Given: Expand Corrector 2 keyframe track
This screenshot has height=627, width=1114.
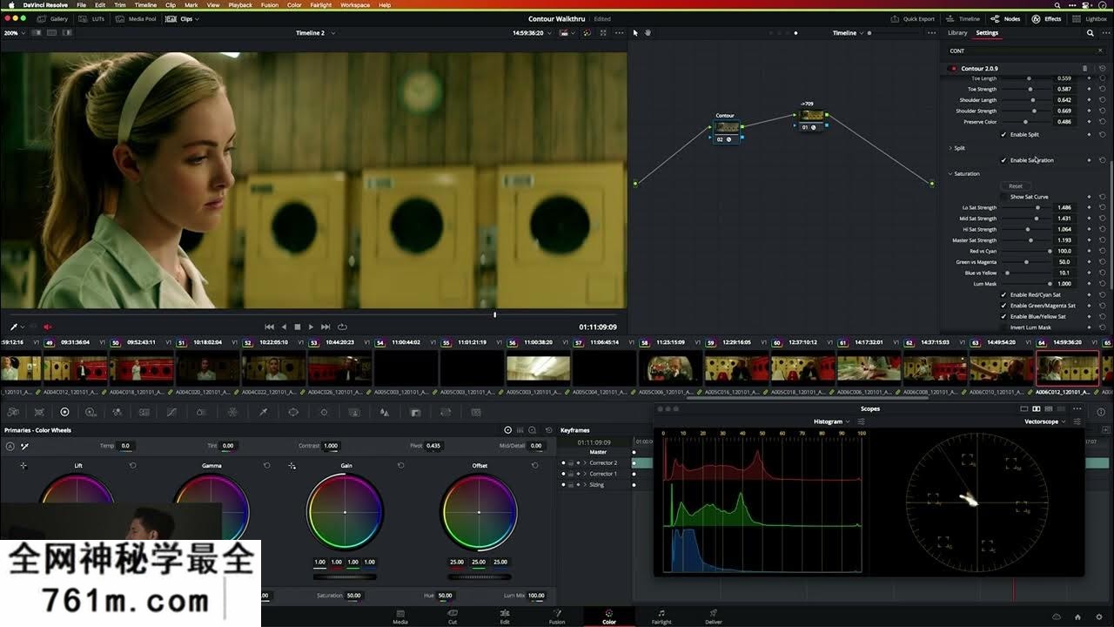Looking at the screenshot, I should point(584,463).
